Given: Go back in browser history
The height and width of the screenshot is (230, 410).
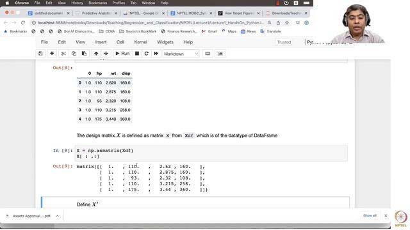Looking at the screenshot, I should pos(6,23).
